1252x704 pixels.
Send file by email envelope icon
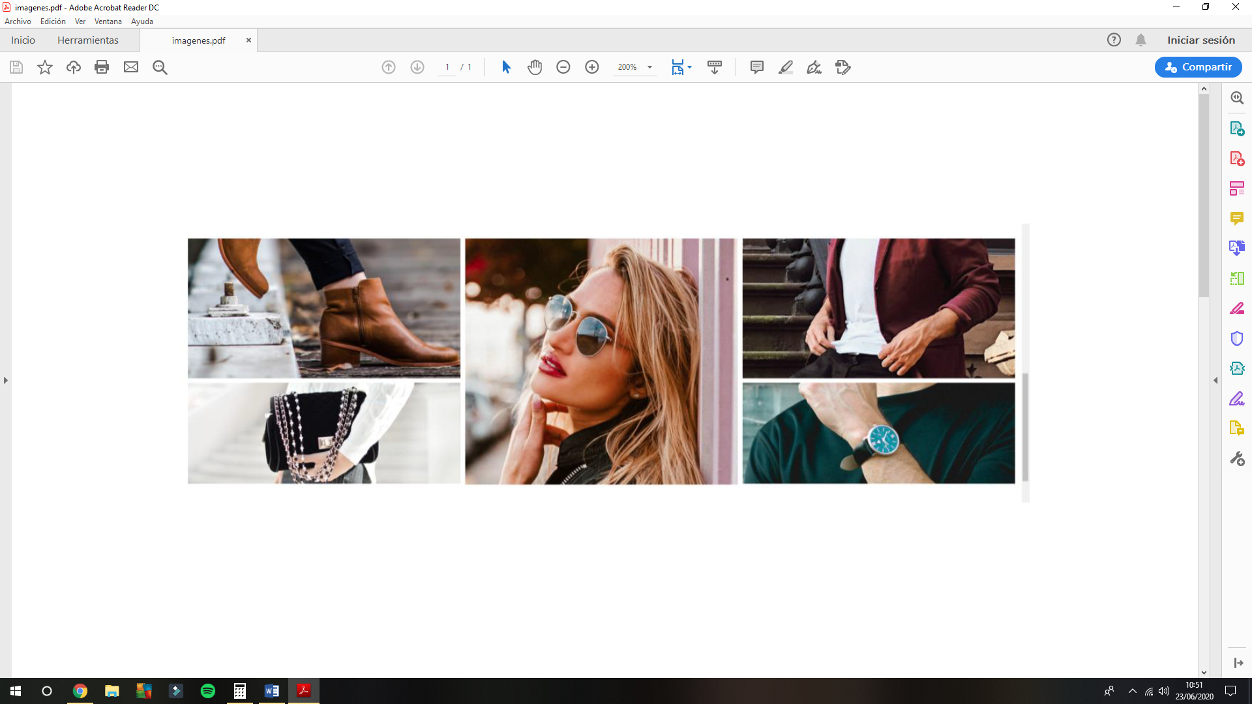pyautogui.click(x=131, y=67)
